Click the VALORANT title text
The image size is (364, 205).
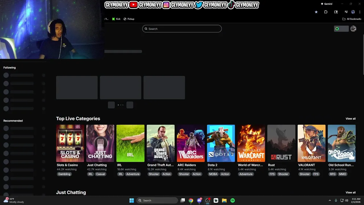pyautogui.click(x=307, y=165)
